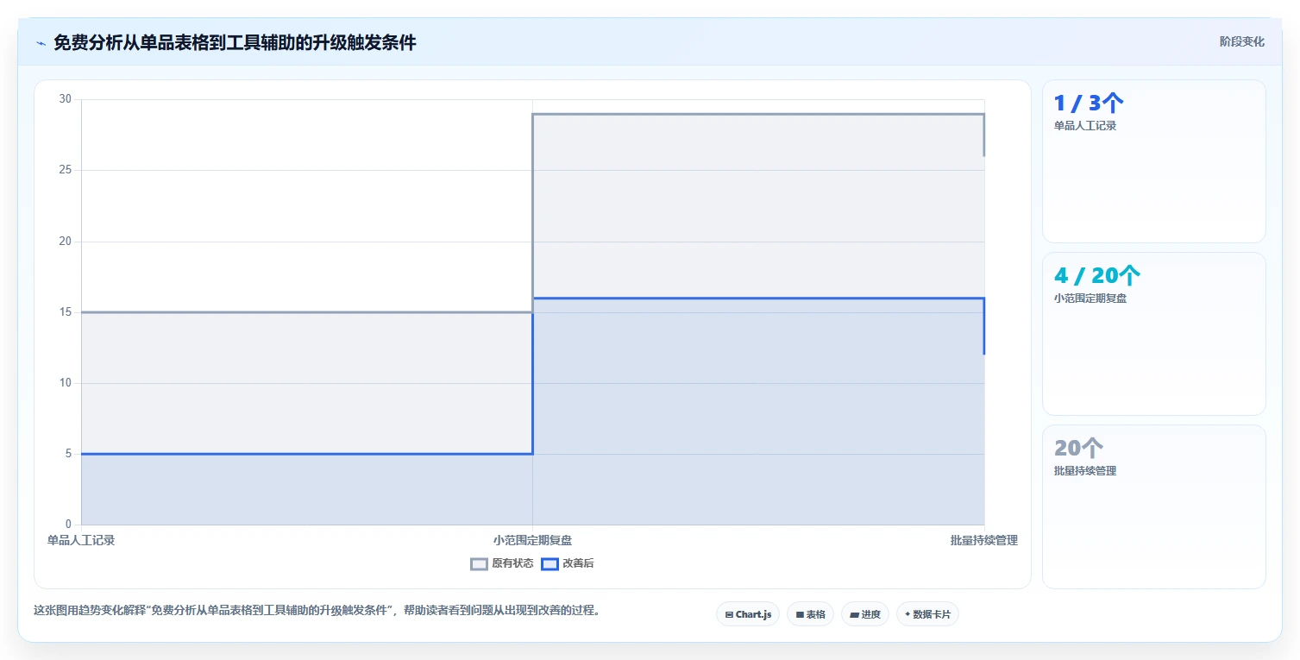Image resolution: width=1300 pixels, height=660 pixels.
Task: Click the lightning icon beside the title
Action: [41, 43]
